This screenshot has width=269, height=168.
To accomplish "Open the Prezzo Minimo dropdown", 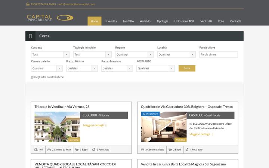I will coord(82,68).
